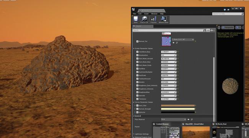Toggle the FineDustAmount checkbox
This screenshot has height=138, width=249.
coord(137,79)
